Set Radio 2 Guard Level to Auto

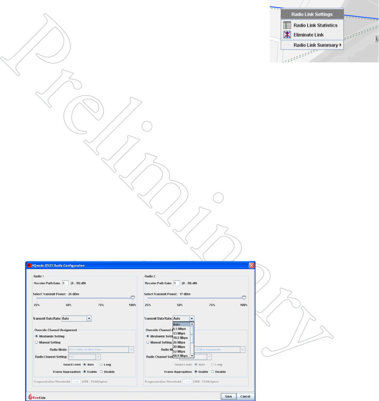tap(196, 365)
